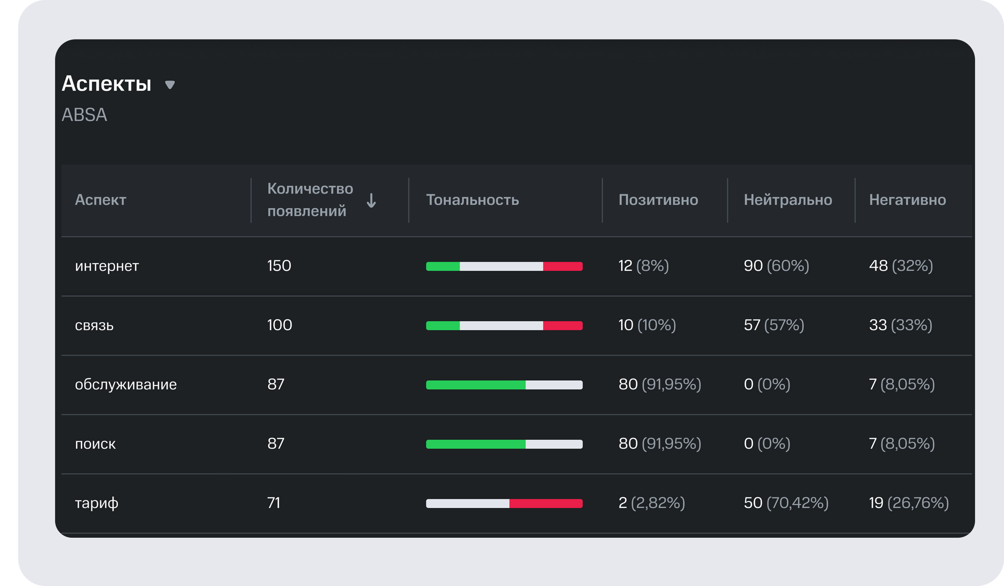Open the обслуживание aspect row
This screenshot has width=1004, height=586.
pyautogui.click(x=125, y=385)
